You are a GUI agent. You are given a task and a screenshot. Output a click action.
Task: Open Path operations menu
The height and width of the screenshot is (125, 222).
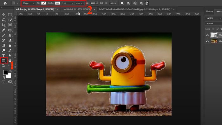pyautogui.click(x=122, y=3)
